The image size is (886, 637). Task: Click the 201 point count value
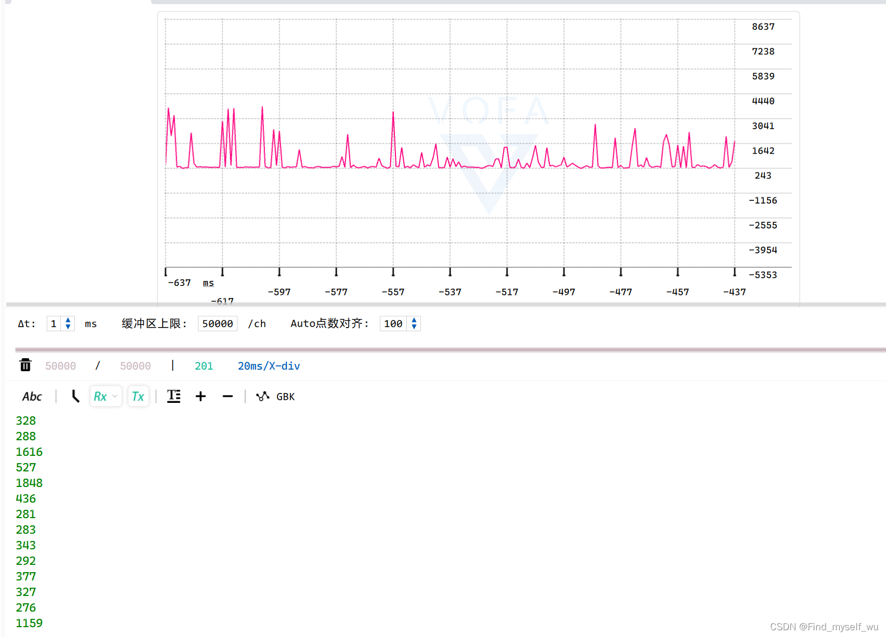pos(204,366)
